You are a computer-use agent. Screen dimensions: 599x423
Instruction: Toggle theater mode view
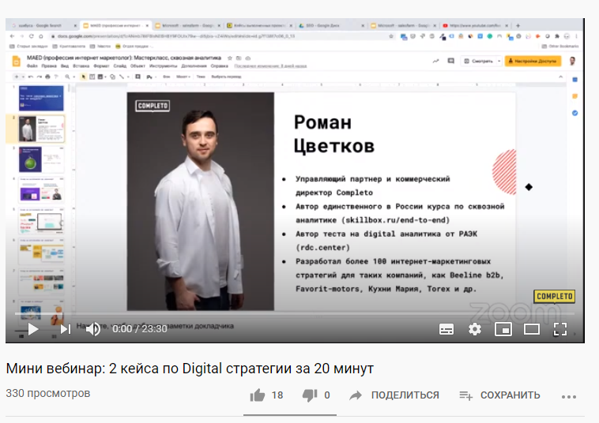531,329
